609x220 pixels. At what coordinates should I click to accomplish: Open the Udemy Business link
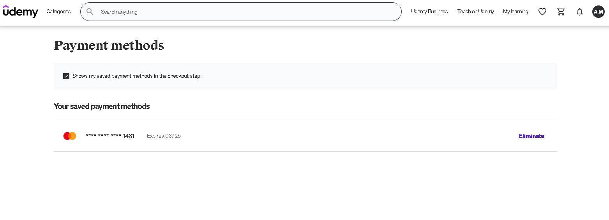click(x=429, y=12)
